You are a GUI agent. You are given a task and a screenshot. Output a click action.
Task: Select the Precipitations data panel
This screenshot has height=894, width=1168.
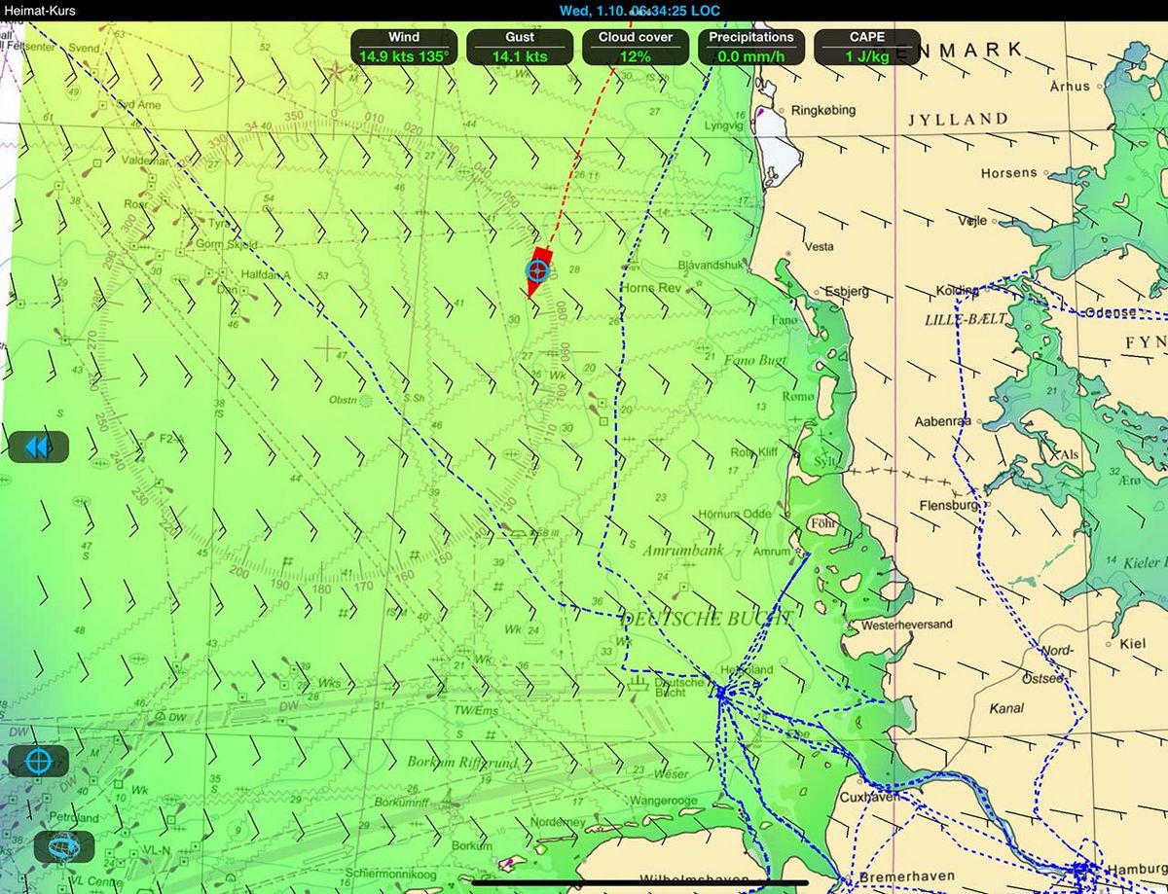pos(750,47)
